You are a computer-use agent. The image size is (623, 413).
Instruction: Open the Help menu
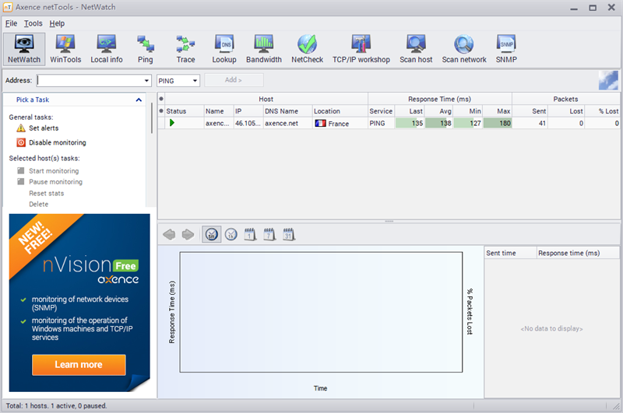click(57, 23)
